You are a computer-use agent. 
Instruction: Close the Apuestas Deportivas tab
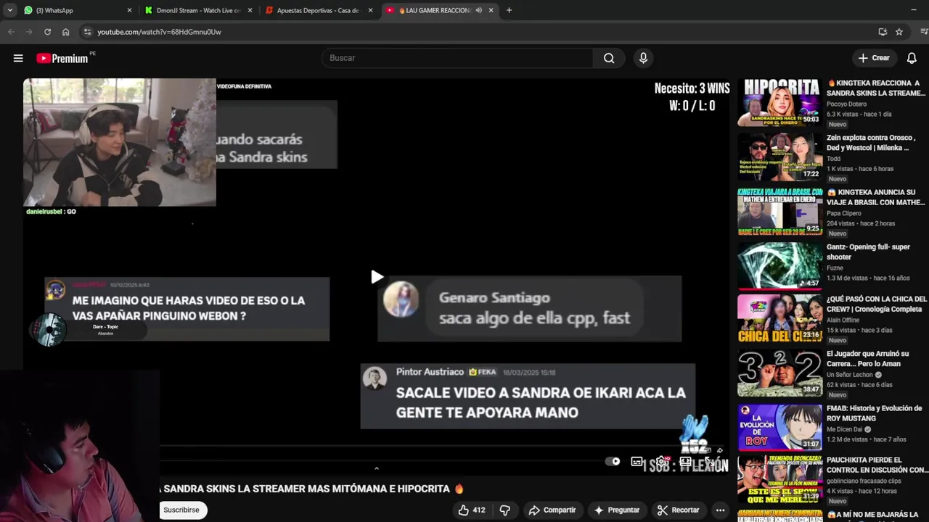tap(370, 10)
